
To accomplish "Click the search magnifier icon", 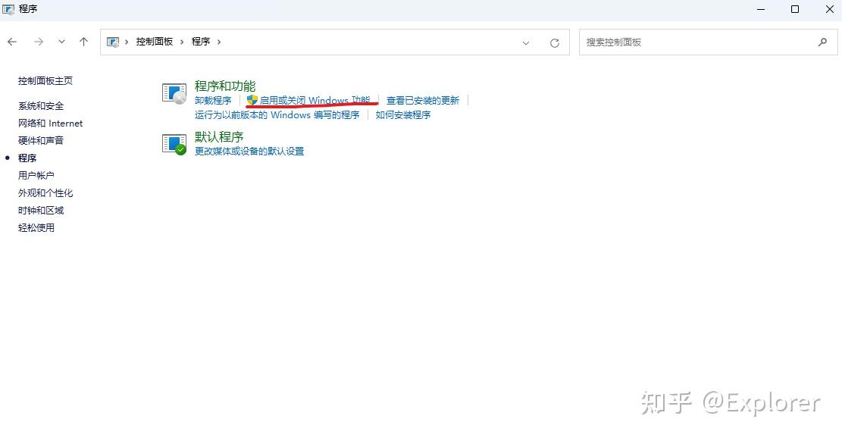I will pyautogui.click(x=823, y=42).
